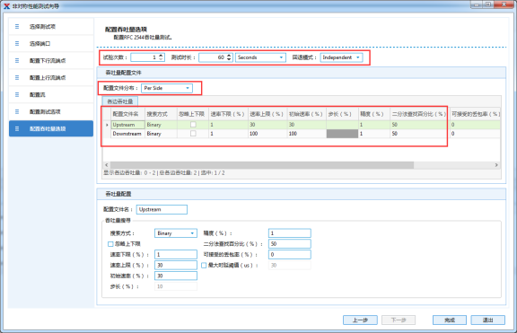Click the icon beside 配置流 step
Viewport: 517px width, 333px height.
pyautogui.click(x=17, y=94)
